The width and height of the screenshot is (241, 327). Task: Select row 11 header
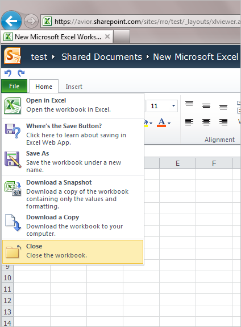tap(7, 289)
